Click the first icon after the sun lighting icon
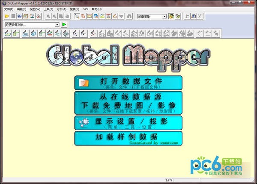The height and width of the screenshot is (184, 257). tap(187, 16)
